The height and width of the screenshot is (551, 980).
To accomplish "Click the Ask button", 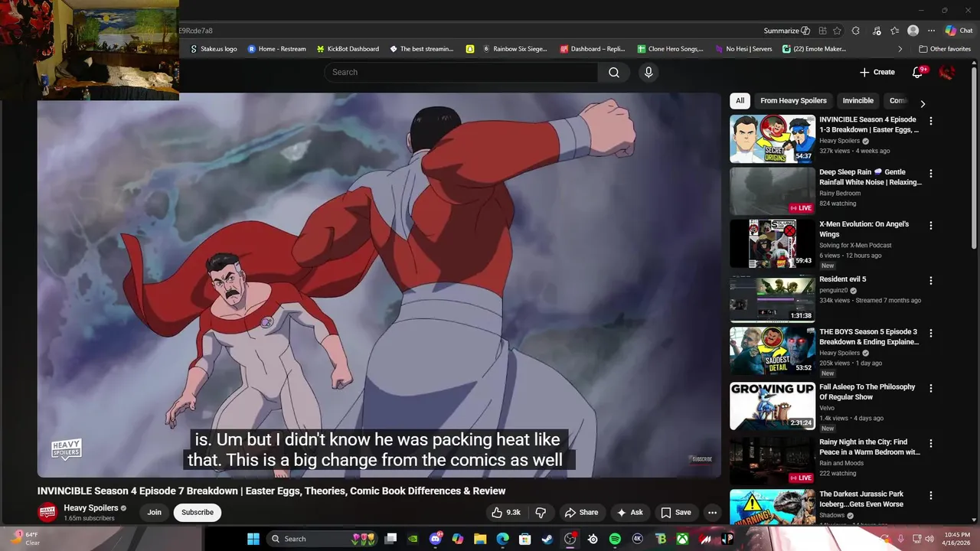I will point(630,513).
